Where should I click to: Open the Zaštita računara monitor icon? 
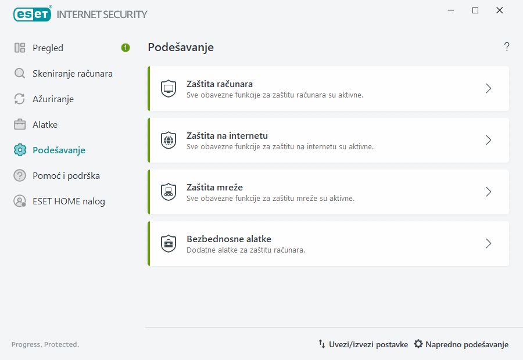coord(169,88)
